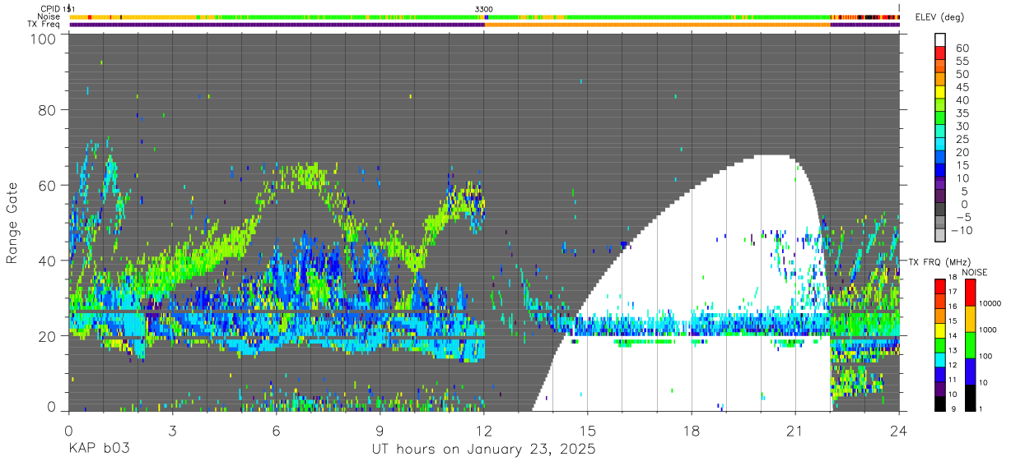This screenshot has height=466, width=1011.
Task: Click the 'UT hours on January 23, 2025' label
Action: point(483,450)
